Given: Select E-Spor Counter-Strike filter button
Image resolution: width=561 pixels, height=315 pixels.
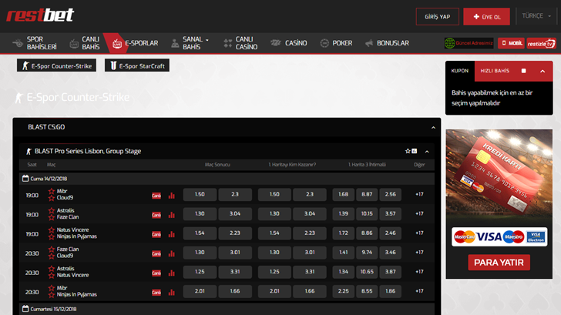Looking at the screenshot, I should tap(56, 65).
